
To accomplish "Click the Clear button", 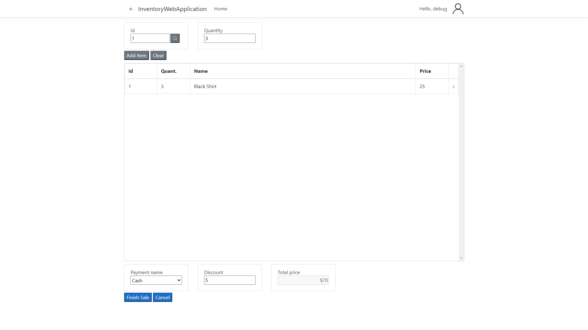I will coord(158,55).
